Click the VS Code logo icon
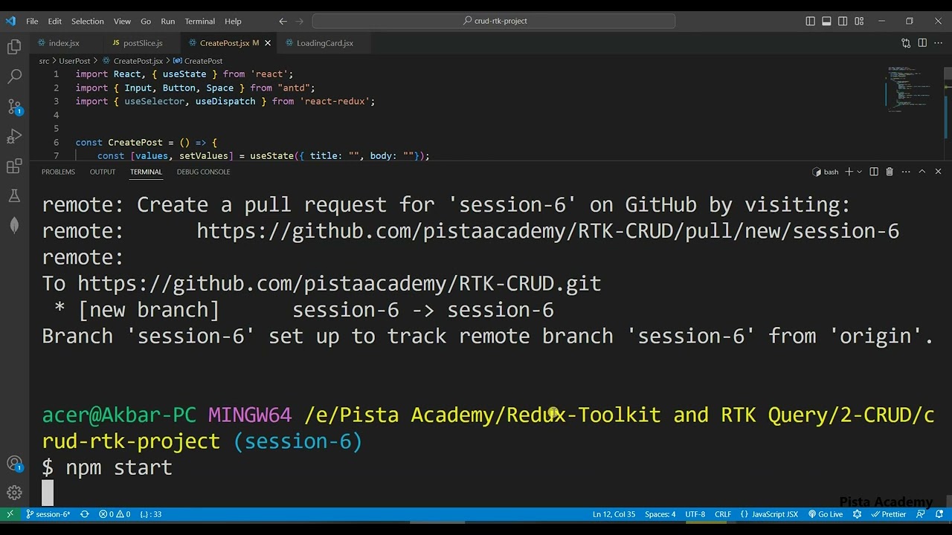 tap(10, 21)
